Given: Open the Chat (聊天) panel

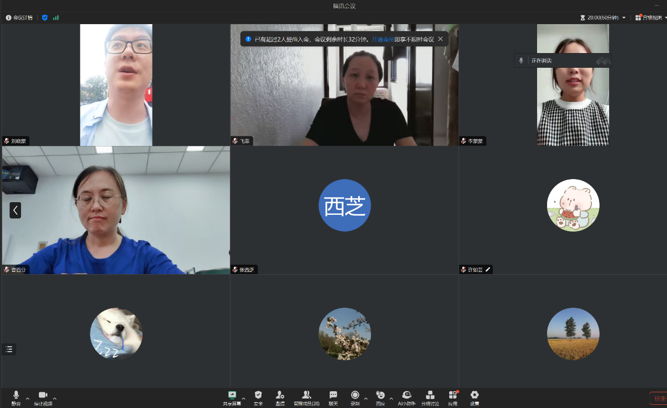Looking at the screenshot, I should (x=333, y=397).
